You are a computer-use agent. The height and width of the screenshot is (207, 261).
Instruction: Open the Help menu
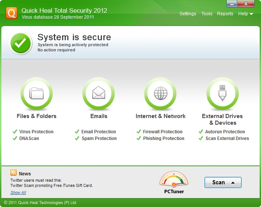[243, 14]
